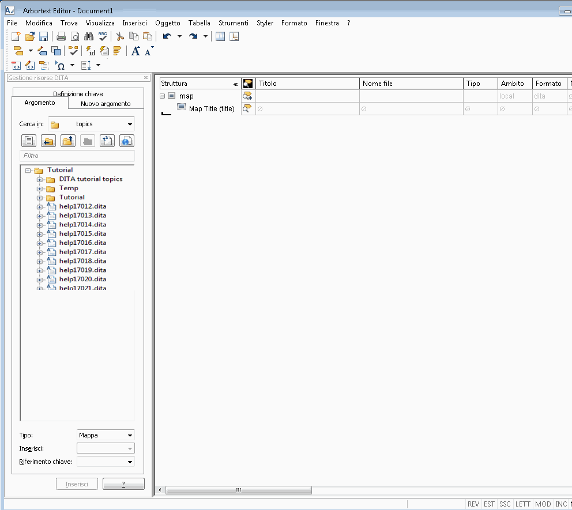Open a file with the open-folder icon
This screenshot has height=510, width=572.
coord(30,36)
